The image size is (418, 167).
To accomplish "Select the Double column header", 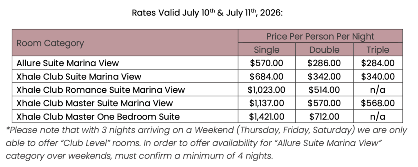I will pos(324,50).
